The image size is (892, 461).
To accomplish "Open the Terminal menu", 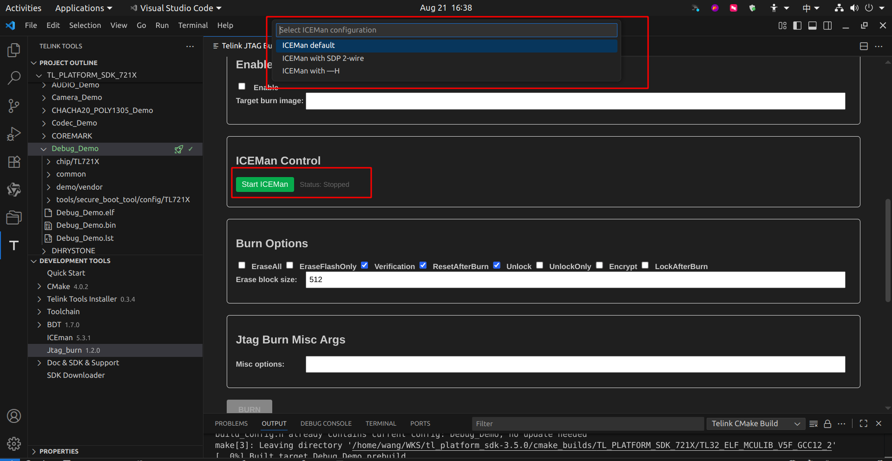I will tap(193, 26).
